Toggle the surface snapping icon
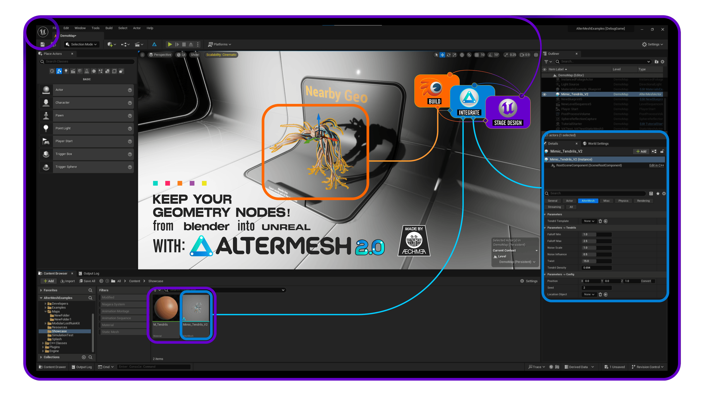 click(x=469, y=55)
